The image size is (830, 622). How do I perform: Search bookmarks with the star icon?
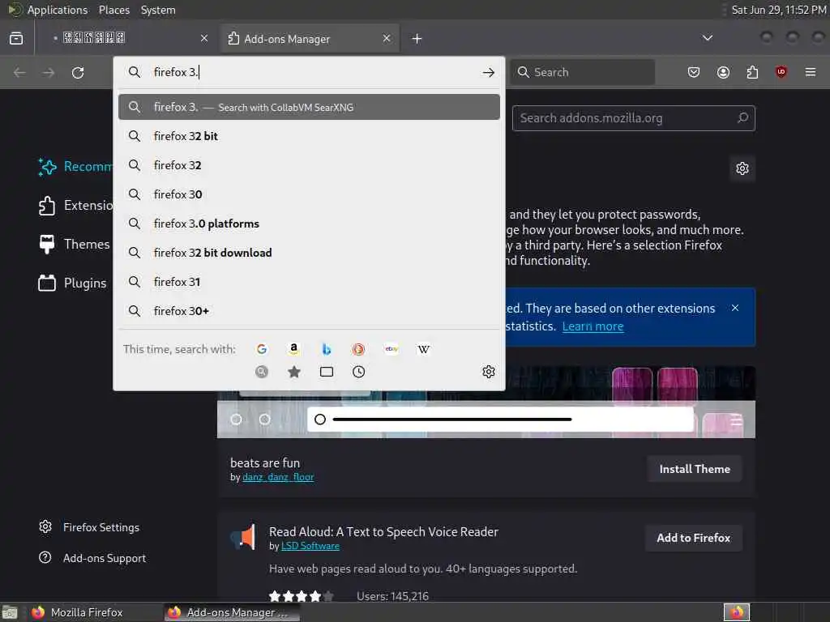pos(293,372)
